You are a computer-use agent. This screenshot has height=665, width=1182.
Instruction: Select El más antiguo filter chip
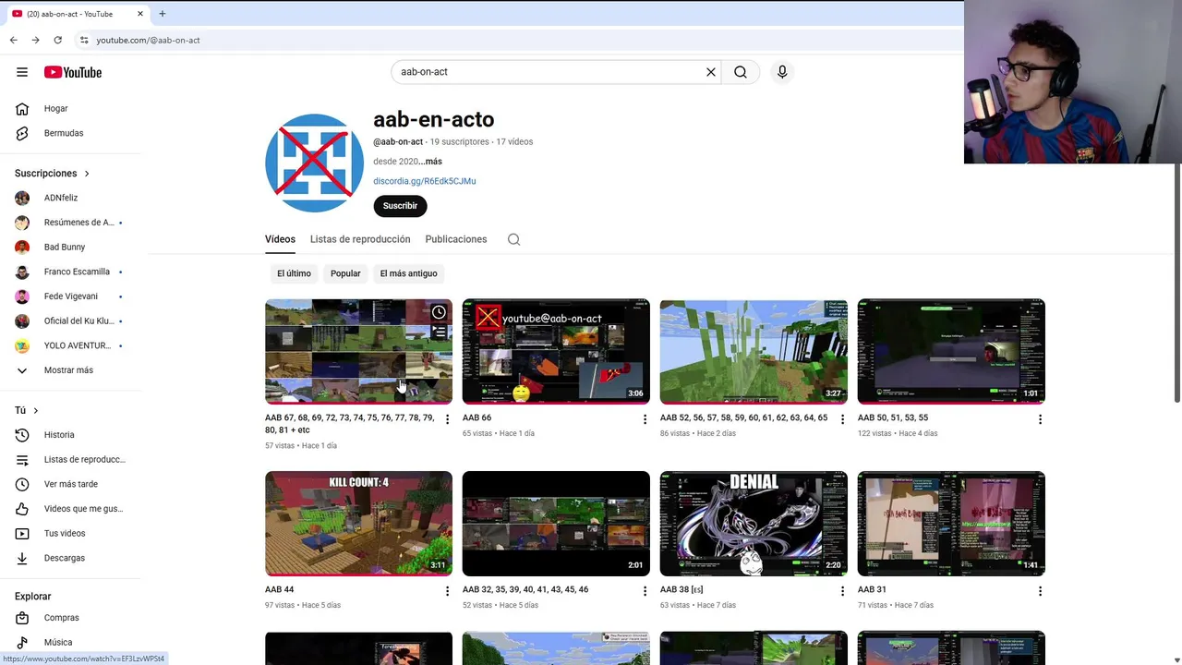coord(408,273)
